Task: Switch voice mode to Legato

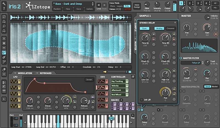Action: pos(120,6)
